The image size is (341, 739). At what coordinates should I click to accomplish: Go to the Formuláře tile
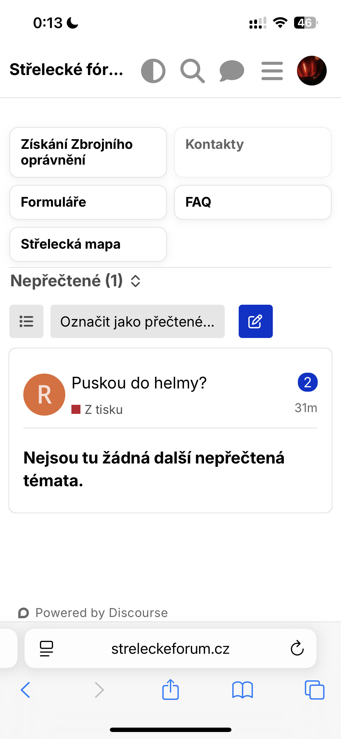coord(88,202)
